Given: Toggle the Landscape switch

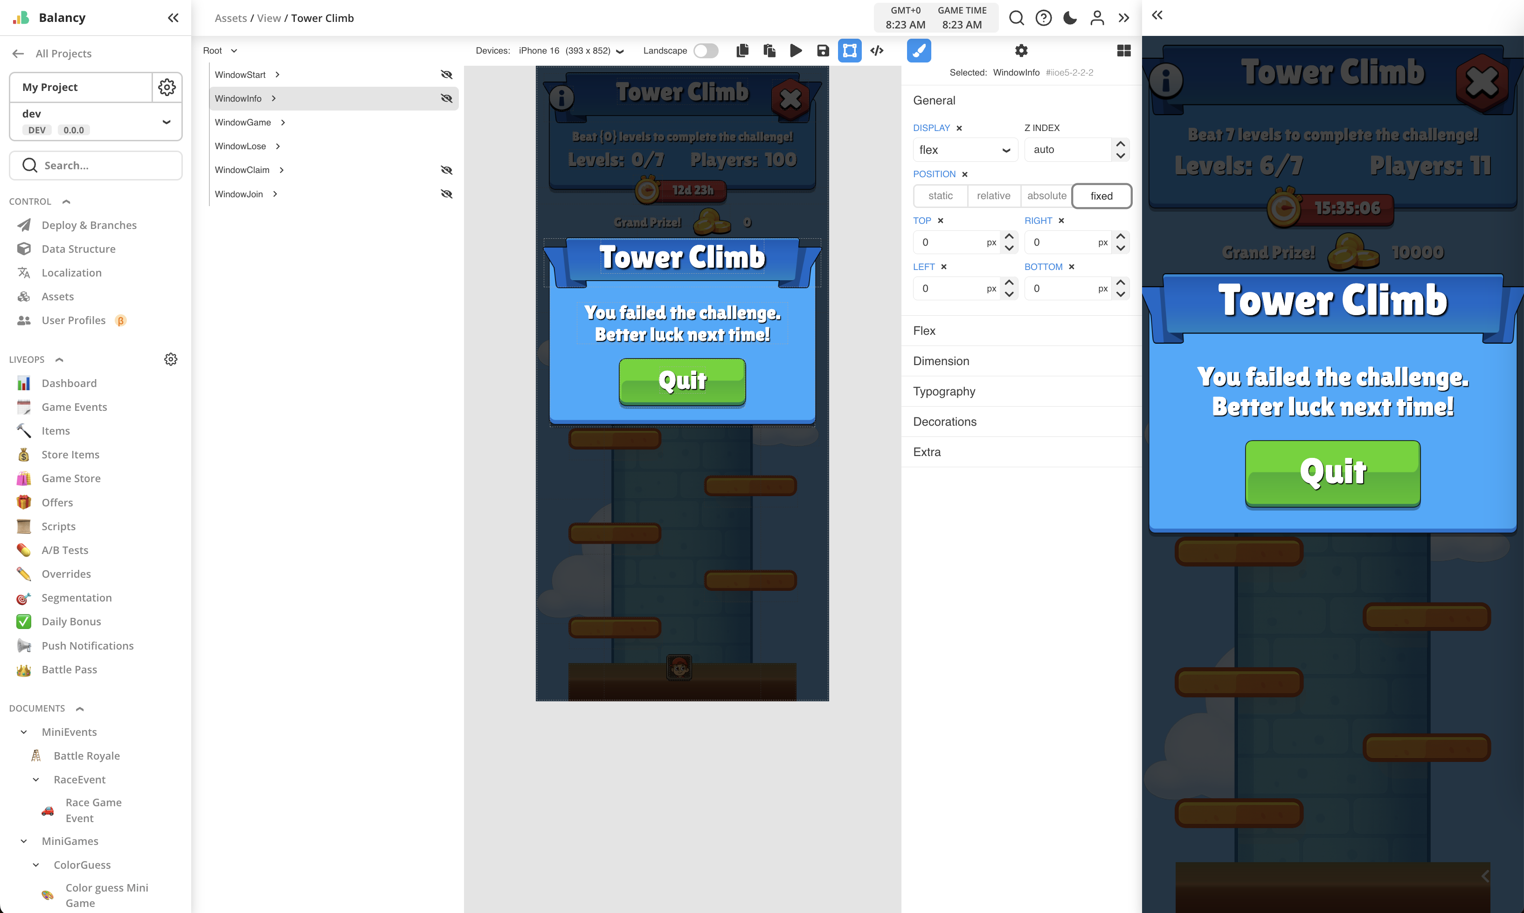Looking at the screenshot, I should (x=706, y=50).
